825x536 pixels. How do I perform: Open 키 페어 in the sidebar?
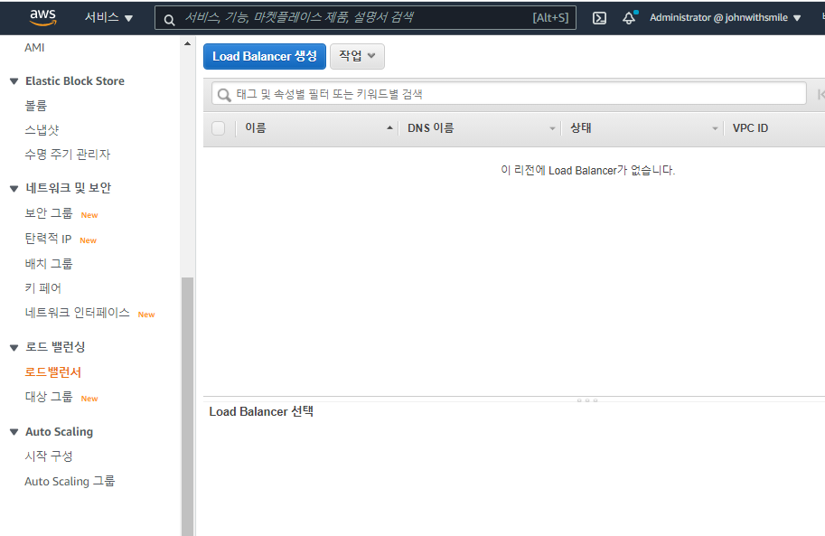coord(42,288)
